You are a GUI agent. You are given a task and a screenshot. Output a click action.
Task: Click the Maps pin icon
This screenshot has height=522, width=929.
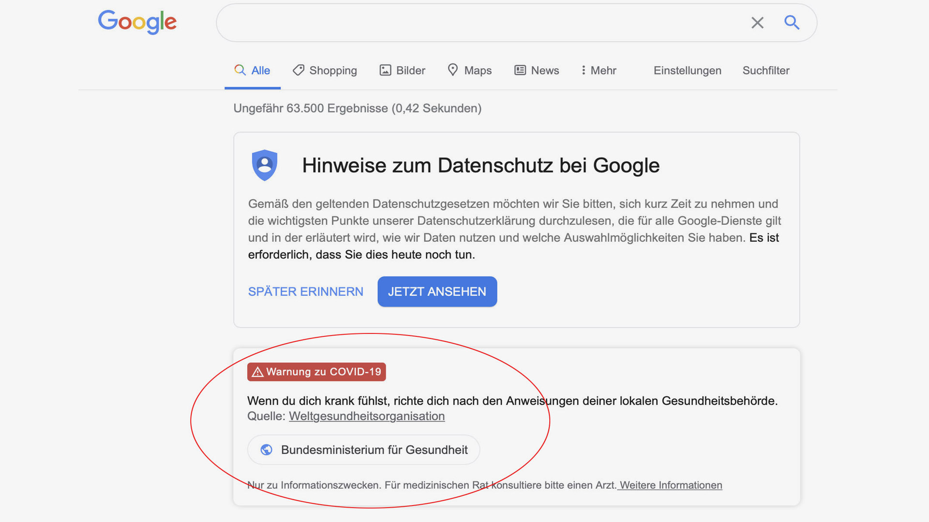click(x=452, y=70)
